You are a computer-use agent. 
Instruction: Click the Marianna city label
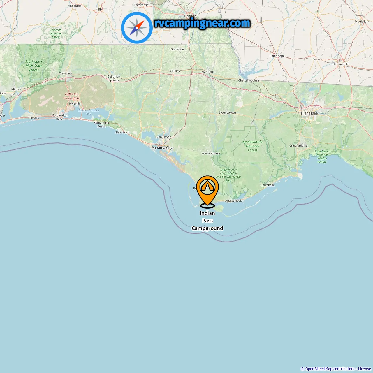point(208,72)
